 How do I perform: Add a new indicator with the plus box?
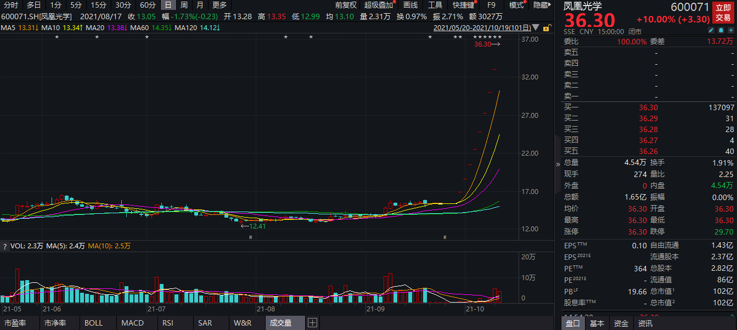tap(312, 323)
